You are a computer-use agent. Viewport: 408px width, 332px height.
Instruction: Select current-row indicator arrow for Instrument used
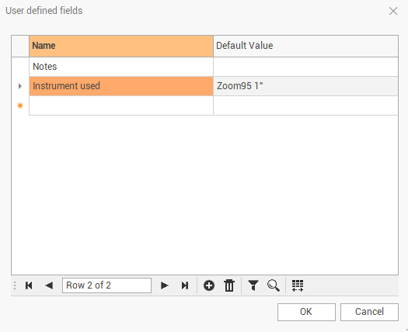coord(20,86)
